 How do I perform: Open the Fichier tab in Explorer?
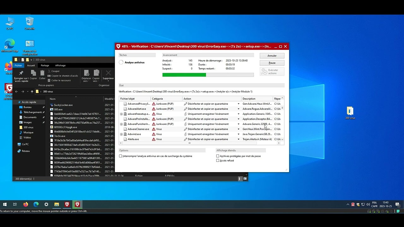[x=18, y=65]
